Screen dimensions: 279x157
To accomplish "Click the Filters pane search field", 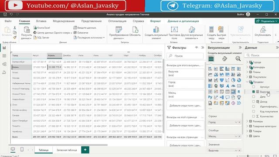I will click(x=185, y=56).
